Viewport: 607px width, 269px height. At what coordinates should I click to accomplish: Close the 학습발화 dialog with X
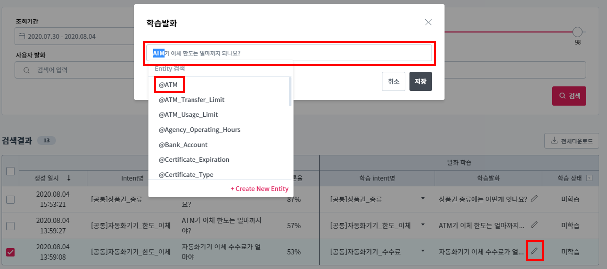428,22
